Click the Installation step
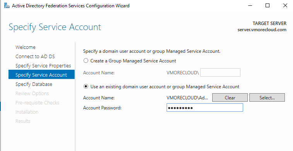The width and height of the screenshot is (293, 151). [27, 112]
